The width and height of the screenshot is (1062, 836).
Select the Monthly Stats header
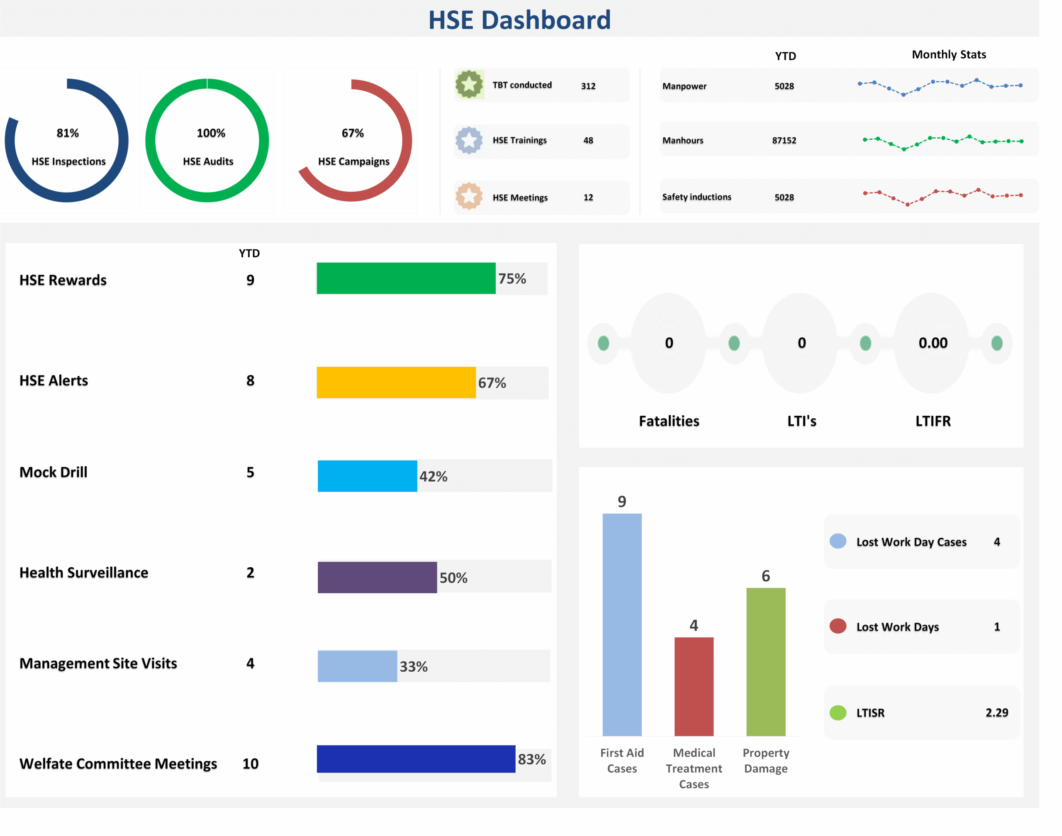(x=948, y=54)
